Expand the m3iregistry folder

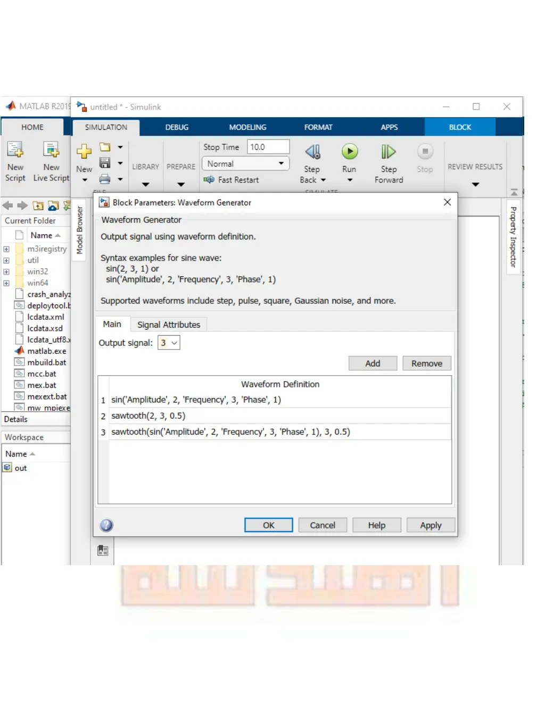click(6, 249)
